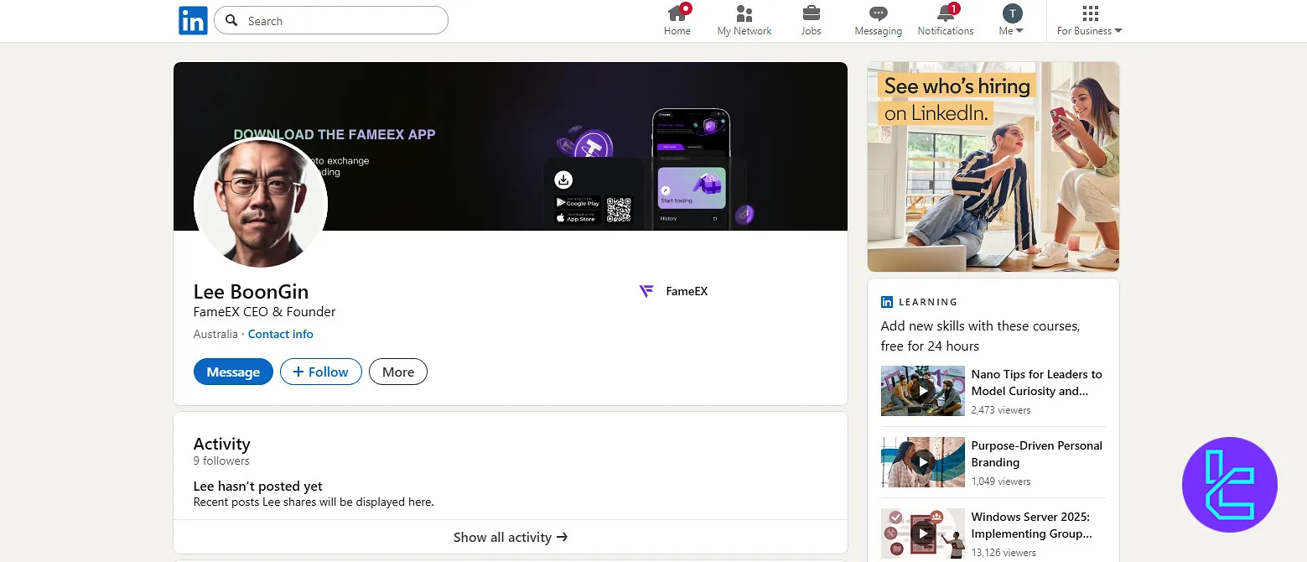The width and height of the screenshot is (1307, 562).
Task: Select the Notifications menu label
Action: tap(946, 31)
